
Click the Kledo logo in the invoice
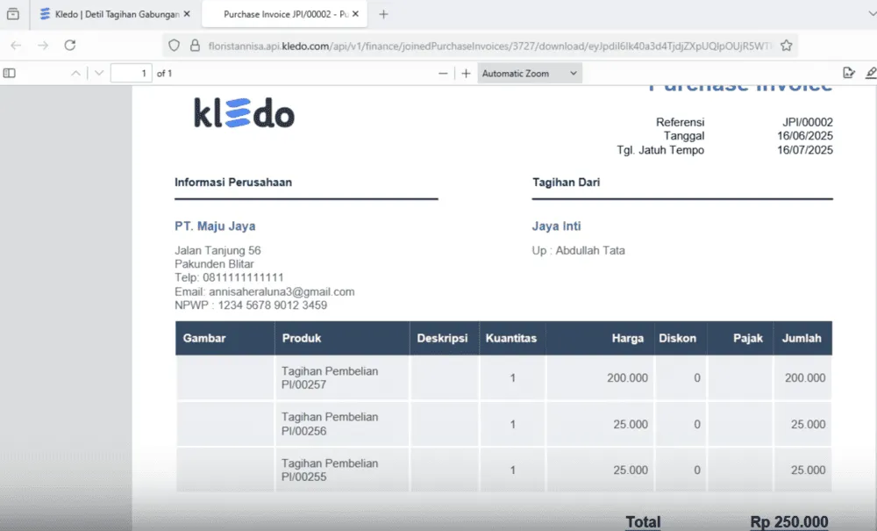point(244,113)
